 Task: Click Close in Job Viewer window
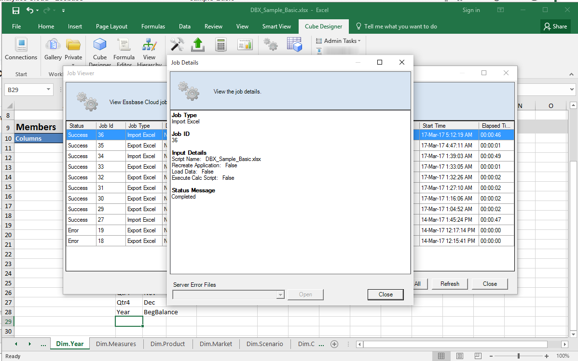coord(490,284)
